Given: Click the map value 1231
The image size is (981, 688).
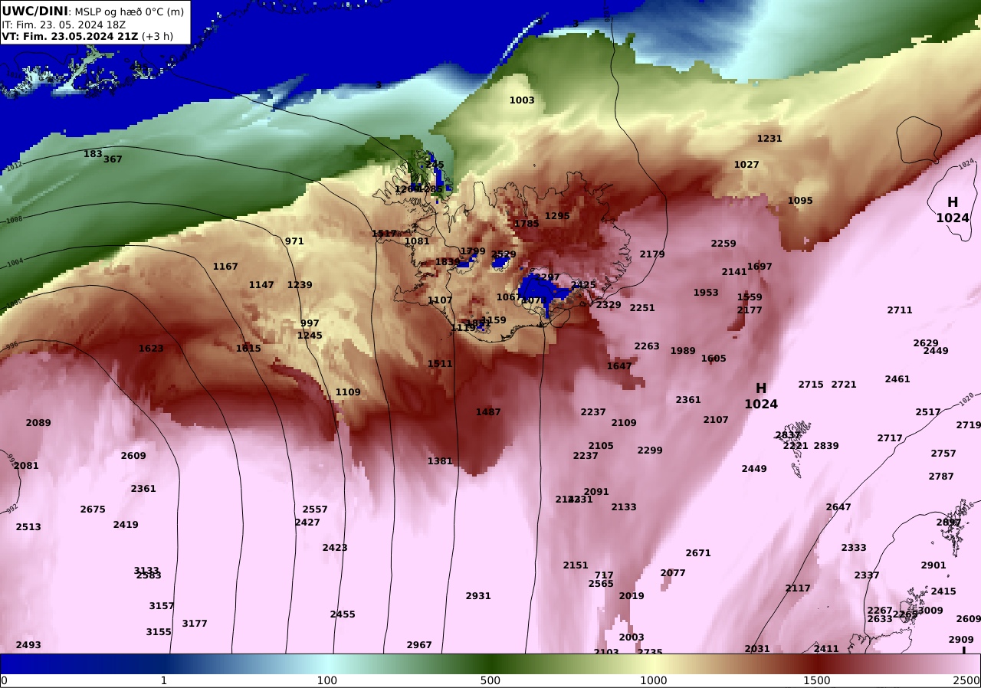Looking at the screenshot, I should [769, 139].
